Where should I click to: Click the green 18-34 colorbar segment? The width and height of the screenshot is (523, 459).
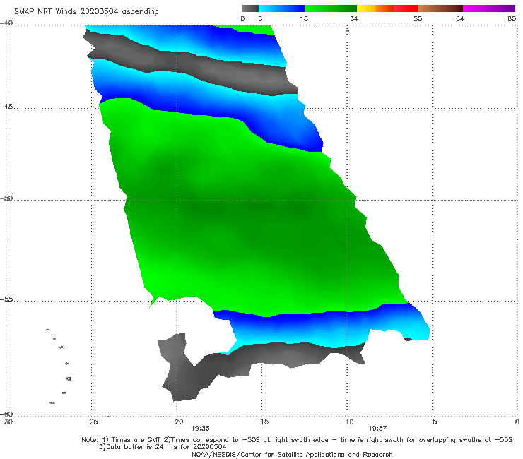click(x=331, y=8)
